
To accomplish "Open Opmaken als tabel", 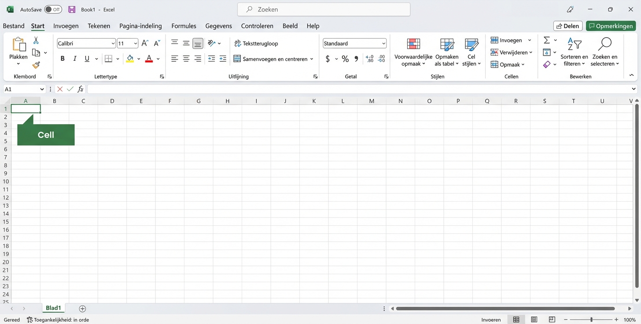I will (447, 52).
